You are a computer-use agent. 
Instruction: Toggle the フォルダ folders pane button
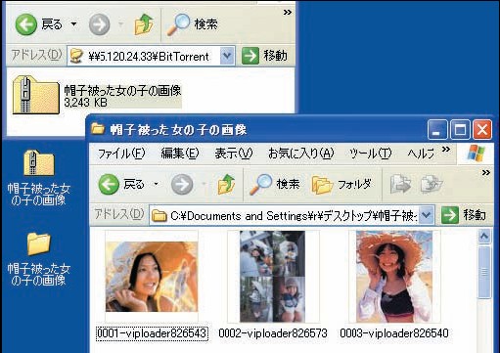point(341,184)
